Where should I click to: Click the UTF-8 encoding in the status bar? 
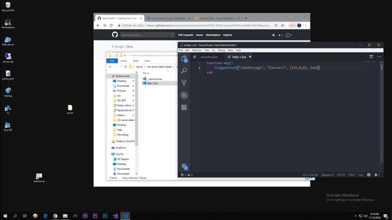point(341,175)
